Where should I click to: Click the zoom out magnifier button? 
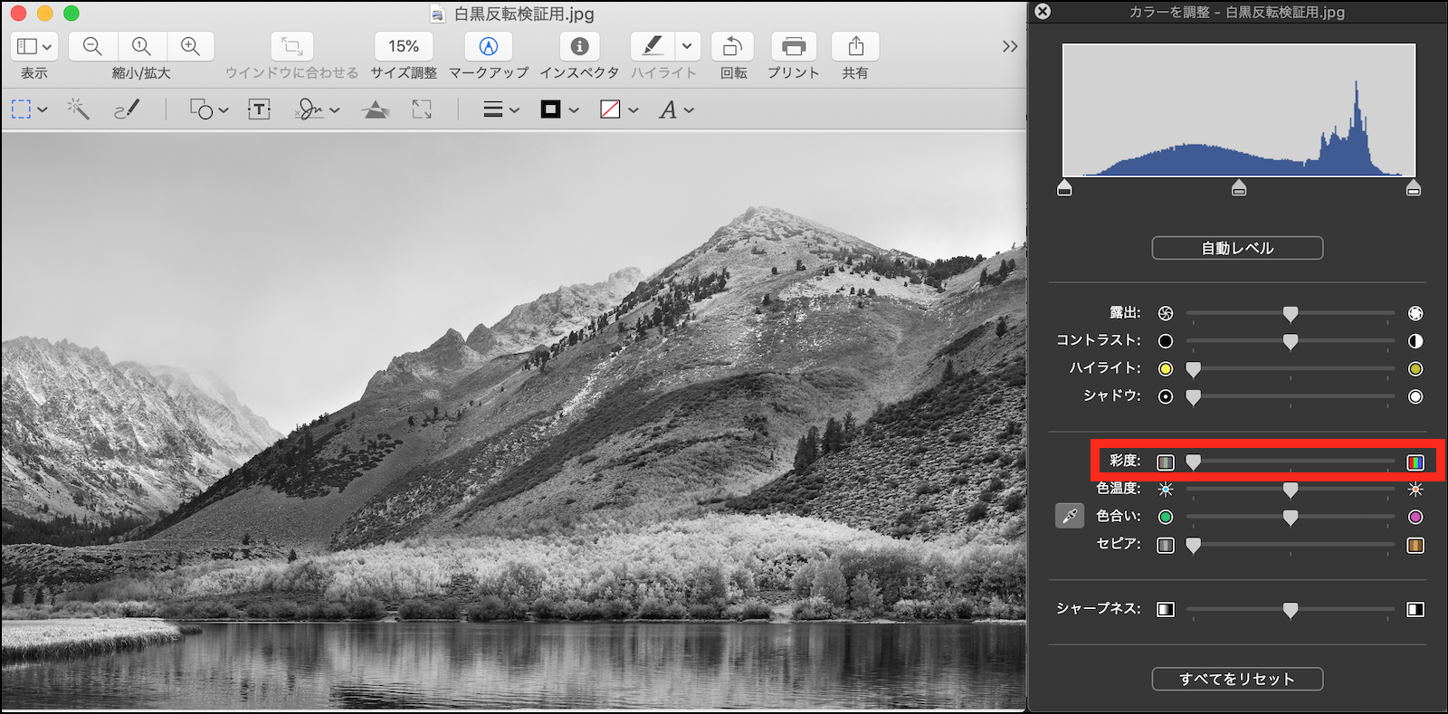pos(92,46)
